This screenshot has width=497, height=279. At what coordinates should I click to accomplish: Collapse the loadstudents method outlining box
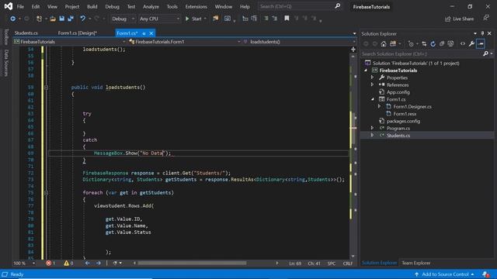coord(47,88)
